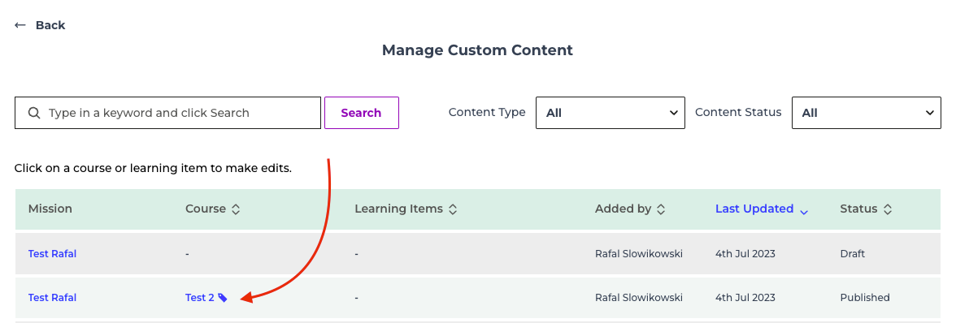Open the Content Status dropdown
Viewport: 956px width, 323px height.
866,113
